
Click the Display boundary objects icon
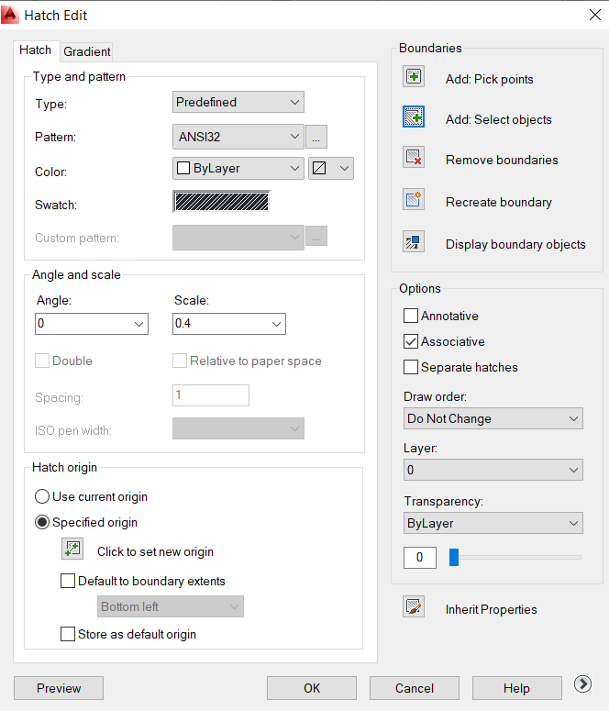(414, 242)
